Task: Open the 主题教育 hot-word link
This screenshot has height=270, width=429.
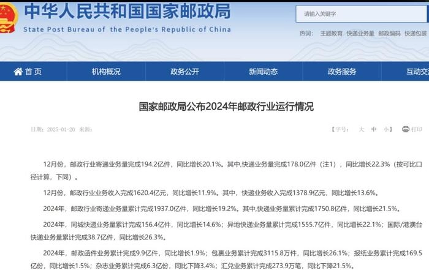Action: pos(331,34)
